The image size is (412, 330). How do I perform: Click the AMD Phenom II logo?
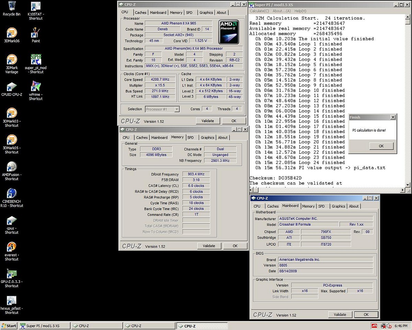(x=229, y=32)
